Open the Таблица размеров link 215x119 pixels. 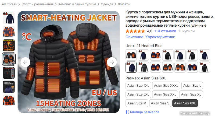[x=144, y=112]
